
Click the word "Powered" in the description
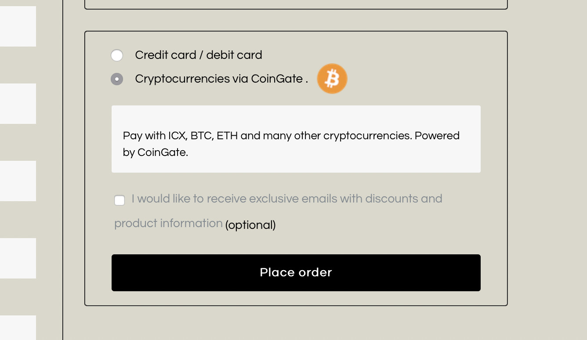click(437, 136)
